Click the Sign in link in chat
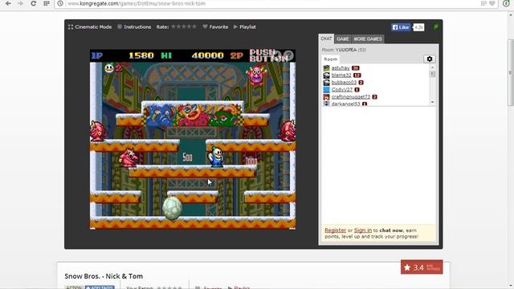514x289 pixels. tap(363, 230)
